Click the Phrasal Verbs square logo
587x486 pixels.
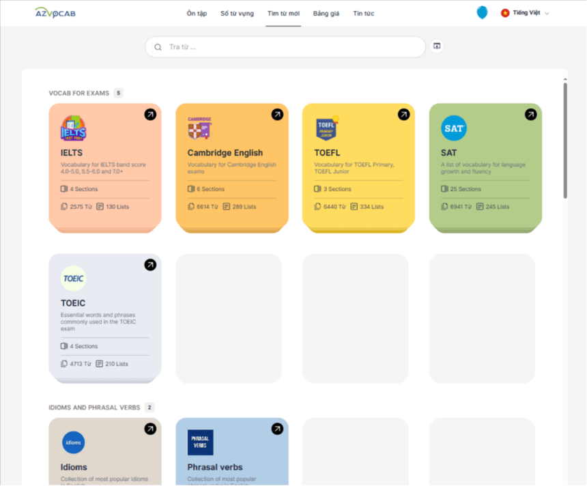pos(200,442)
